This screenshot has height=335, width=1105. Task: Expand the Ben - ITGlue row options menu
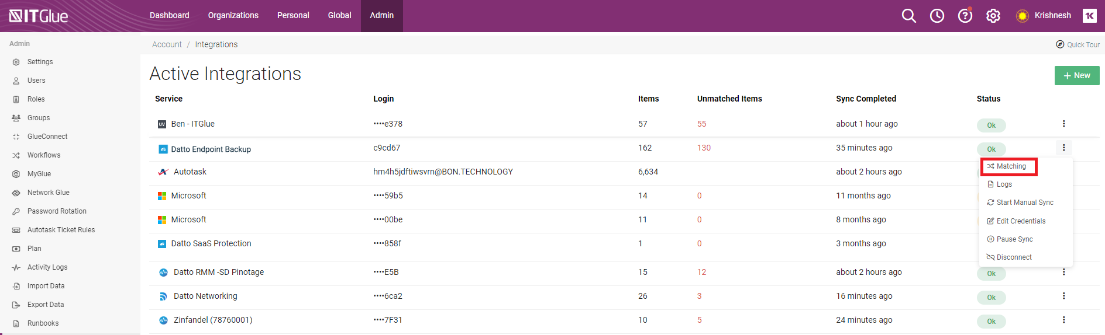(x=1063, y=124)
